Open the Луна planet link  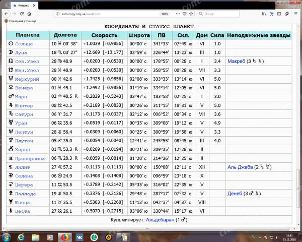21,52
